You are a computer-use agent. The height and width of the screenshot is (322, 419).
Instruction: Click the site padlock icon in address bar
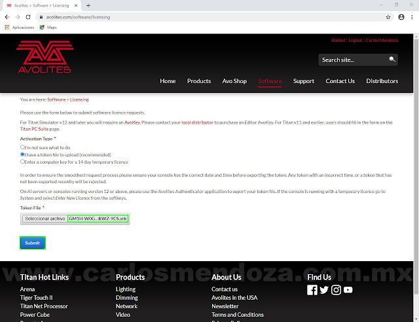[41, 17]
